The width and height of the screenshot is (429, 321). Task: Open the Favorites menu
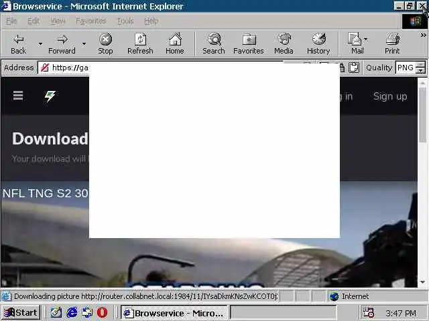pyautogui.click(x=91, y=21)
